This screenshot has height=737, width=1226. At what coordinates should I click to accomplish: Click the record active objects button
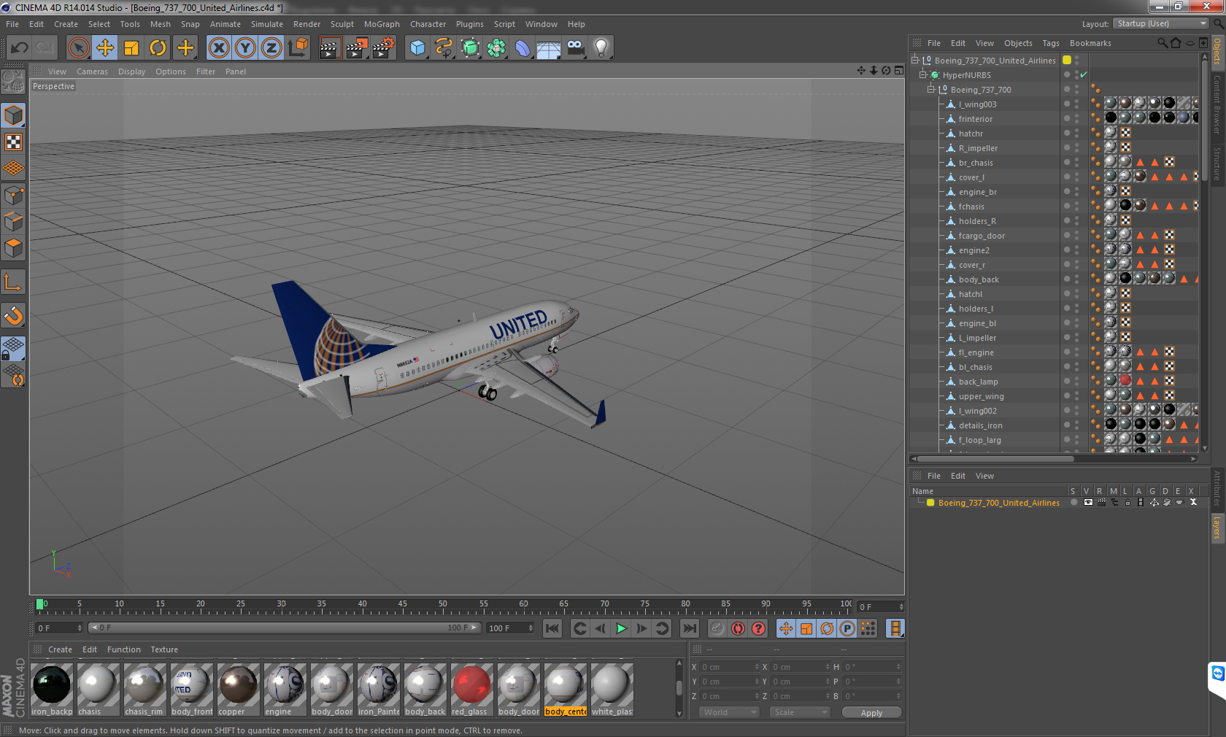tap(717, 628)
